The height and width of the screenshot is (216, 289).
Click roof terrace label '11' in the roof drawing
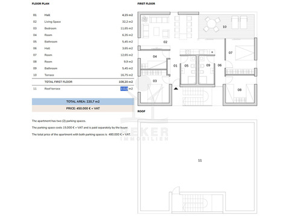(200, 160)
